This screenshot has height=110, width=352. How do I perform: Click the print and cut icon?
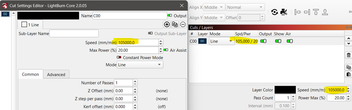(x=284, y=12)
